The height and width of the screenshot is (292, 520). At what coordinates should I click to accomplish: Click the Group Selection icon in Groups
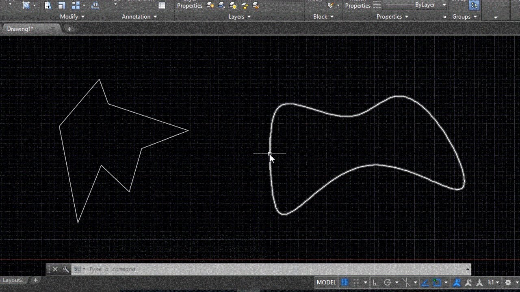pos(474,5)
